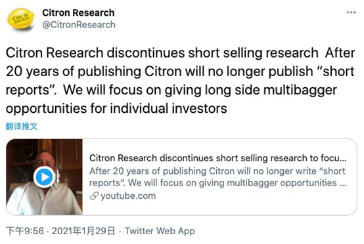The image size is (364, 244).
Task: Open the Citron Research display name
Action: pyautogui.click(x=78, y=12)
